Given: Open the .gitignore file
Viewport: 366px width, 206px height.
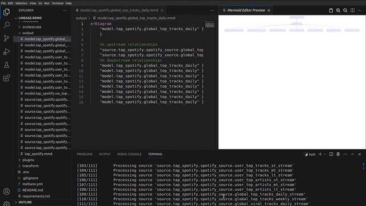Looking at the screenshot, I should (30, 178).
